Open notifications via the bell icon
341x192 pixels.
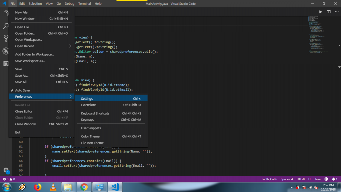[334, 179]
